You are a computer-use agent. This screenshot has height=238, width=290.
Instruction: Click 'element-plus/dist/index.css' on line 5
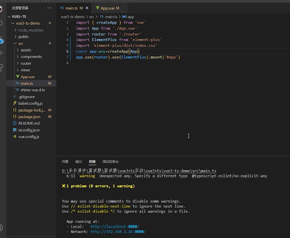click(124, 46)
